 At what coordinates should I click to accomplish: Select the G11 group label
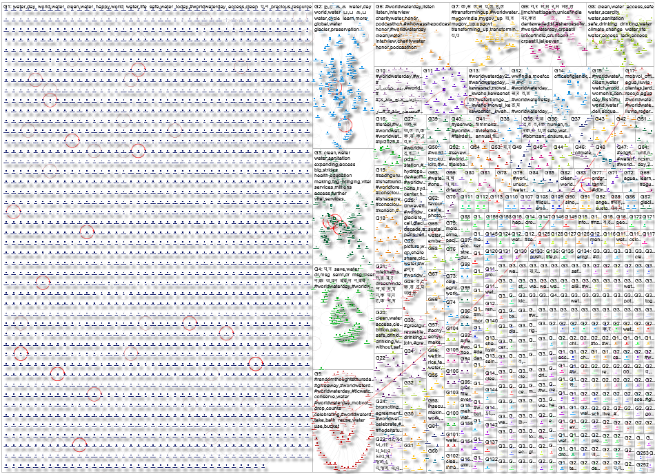coord(427,71)
